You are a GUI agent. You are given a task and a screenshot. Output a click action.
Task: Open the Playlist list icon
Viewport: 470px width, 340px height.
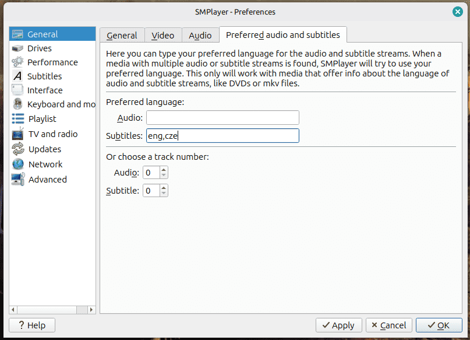(x=17, y=119)
